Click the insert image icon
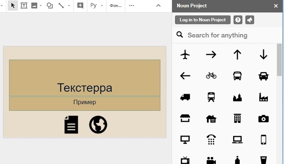 pyautogui.click(x=34, y=6)
